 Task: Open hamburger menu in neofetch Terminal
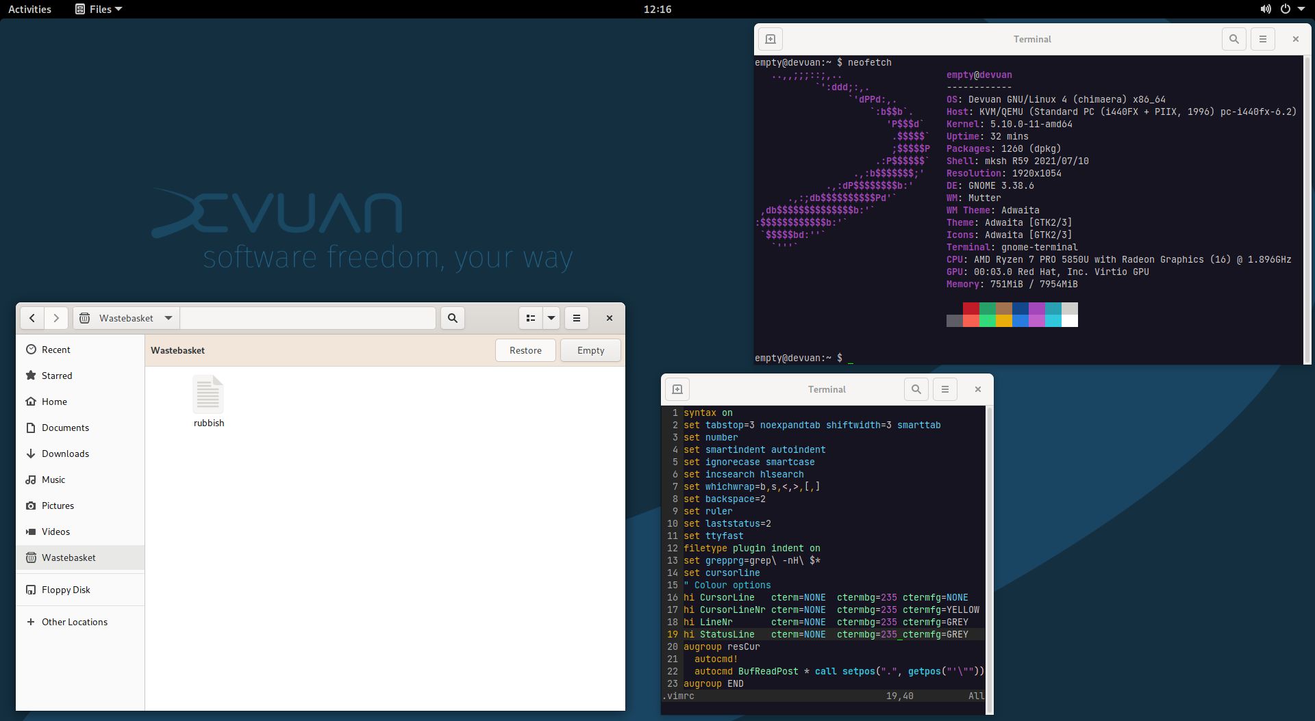coord(1263,39)
